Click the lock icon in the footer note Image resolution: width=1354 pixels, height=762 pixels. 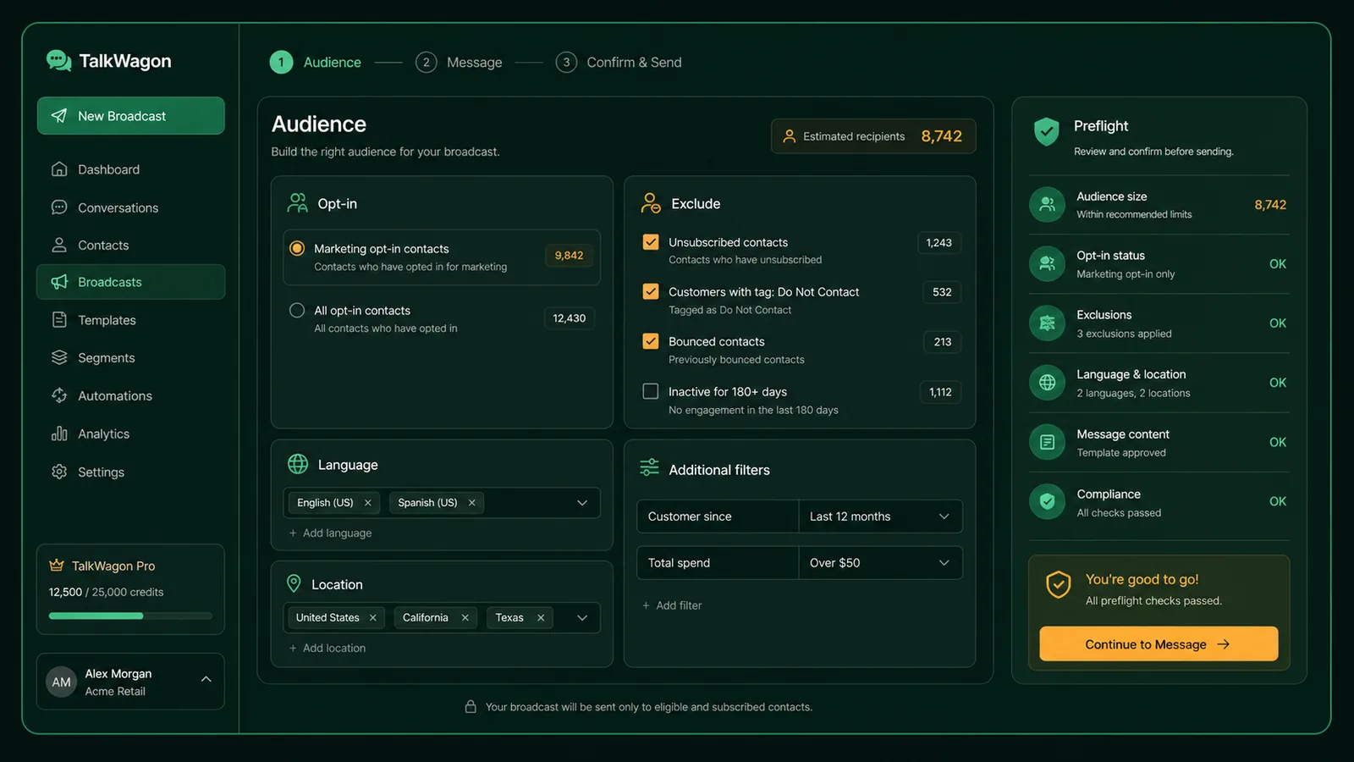pos(471,706)
